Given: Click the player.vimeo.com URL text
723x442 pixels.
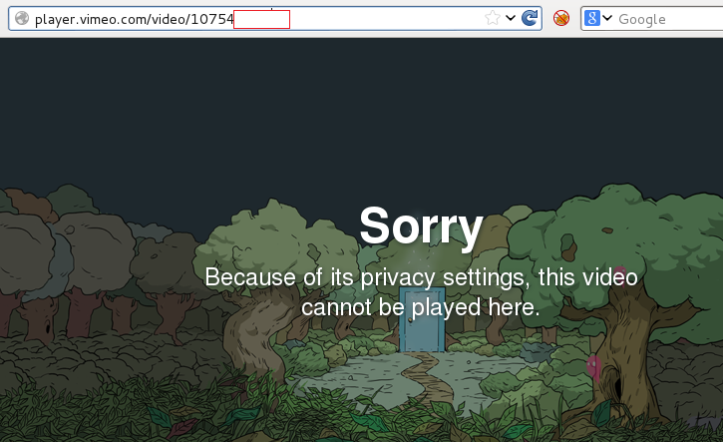Looking at the screenshot, I should (135, 19).
